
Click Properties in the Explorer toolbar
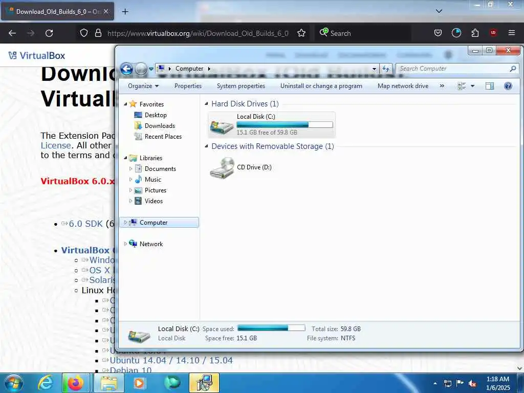click(188, 86)
